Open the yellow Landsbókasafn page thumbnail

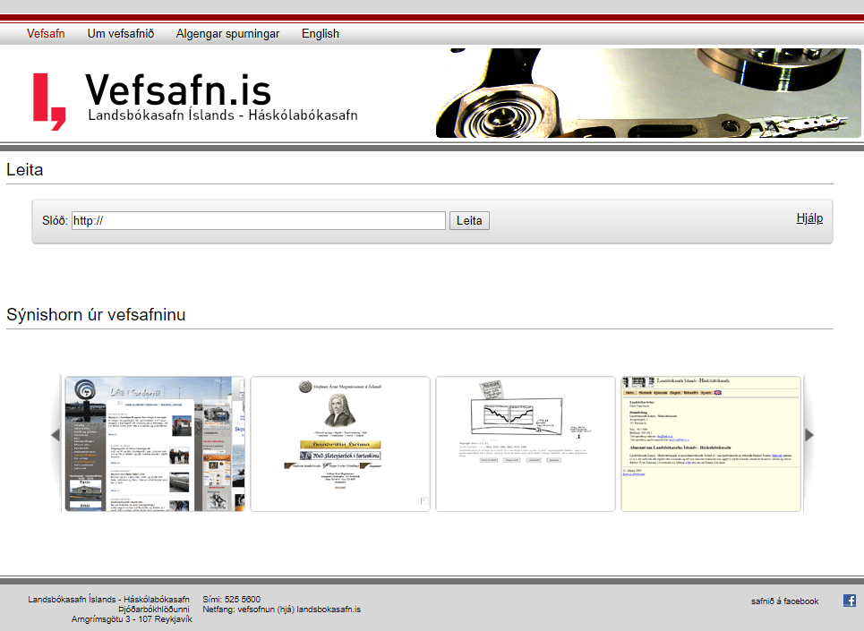[x=711, y=444]
